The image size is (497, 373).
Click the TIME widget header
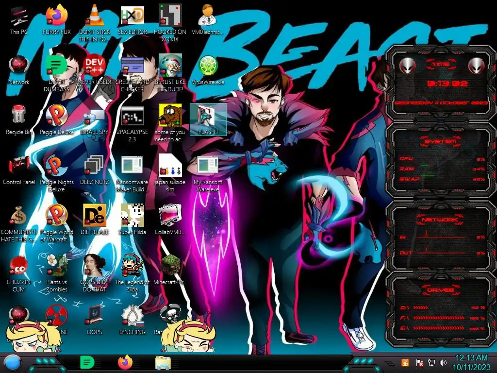[x=441, y=64]
